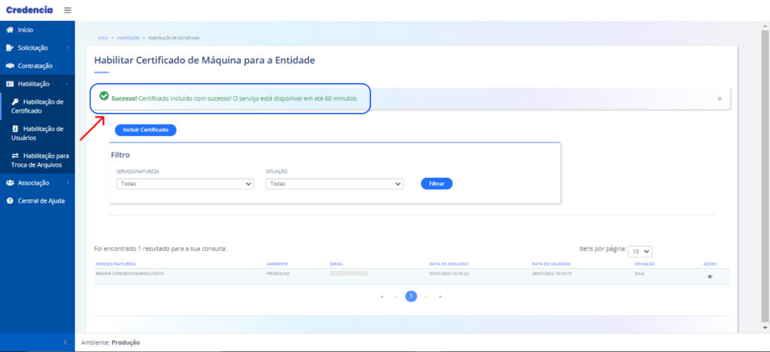Click the Início home icon in sidebar
Image resolution: width=770 pixels, height=352 pixels.
coord(9,30)
